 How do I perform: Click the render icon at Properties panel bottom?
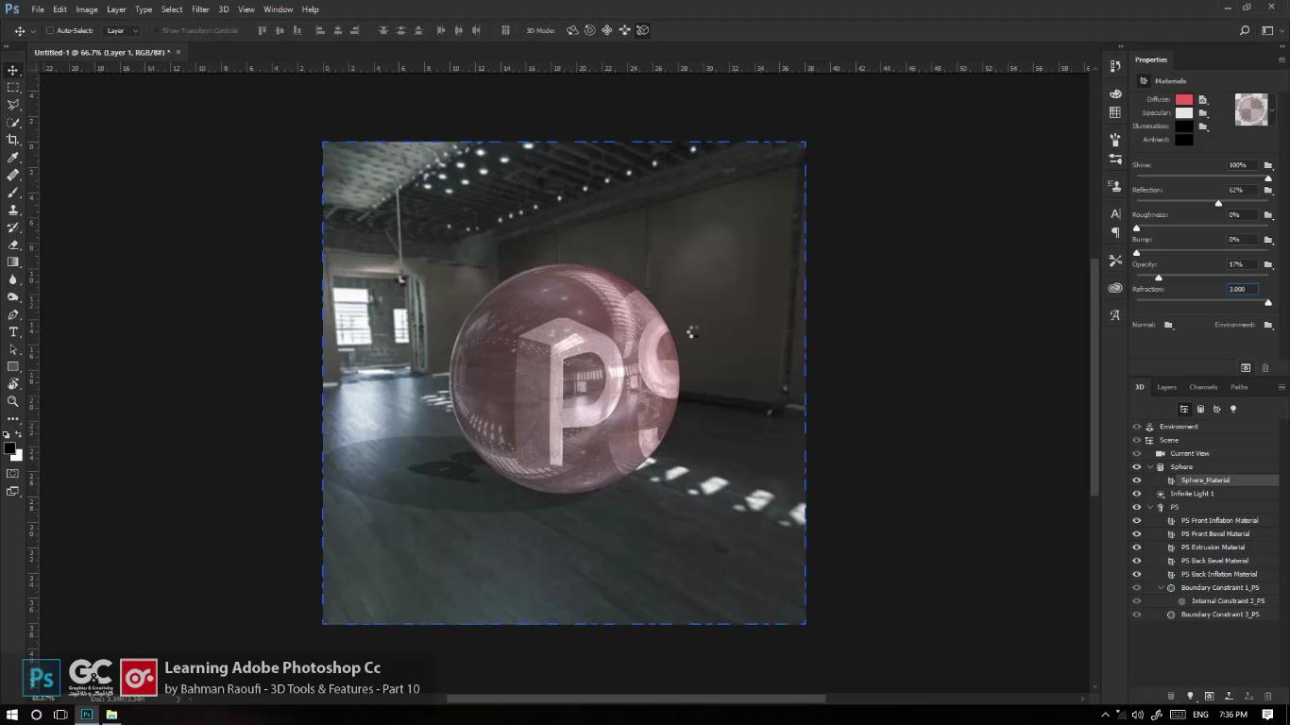point(1246,367)
